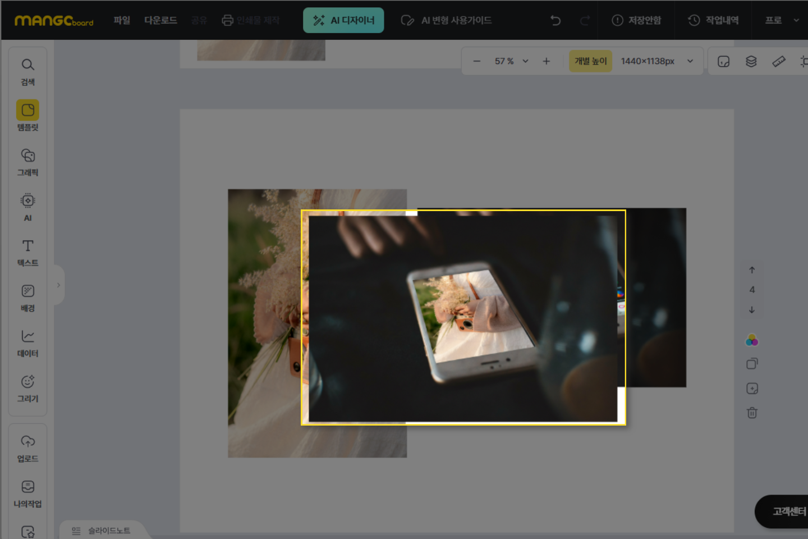The height and width of the screenshot is (539, 808).
Task: Expand the collapsed left side panel arrow
Action: click(58, 285)
